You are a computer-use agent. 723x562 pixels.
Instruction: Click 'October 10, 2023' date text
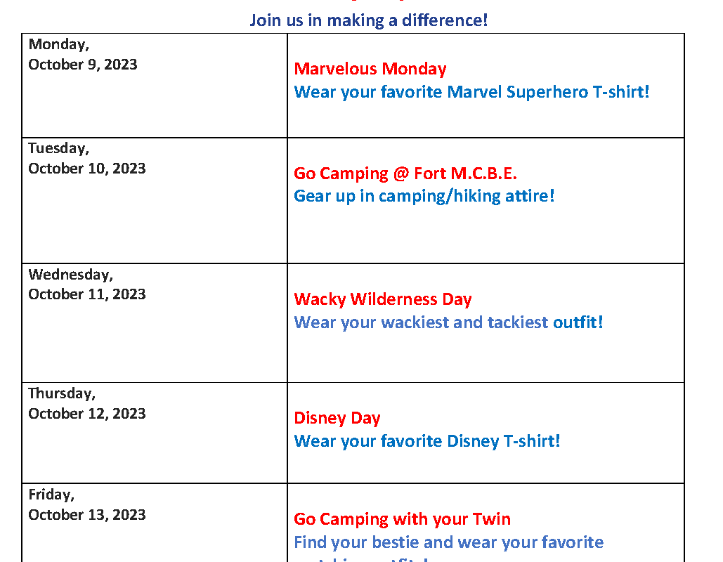coord(87,169)
